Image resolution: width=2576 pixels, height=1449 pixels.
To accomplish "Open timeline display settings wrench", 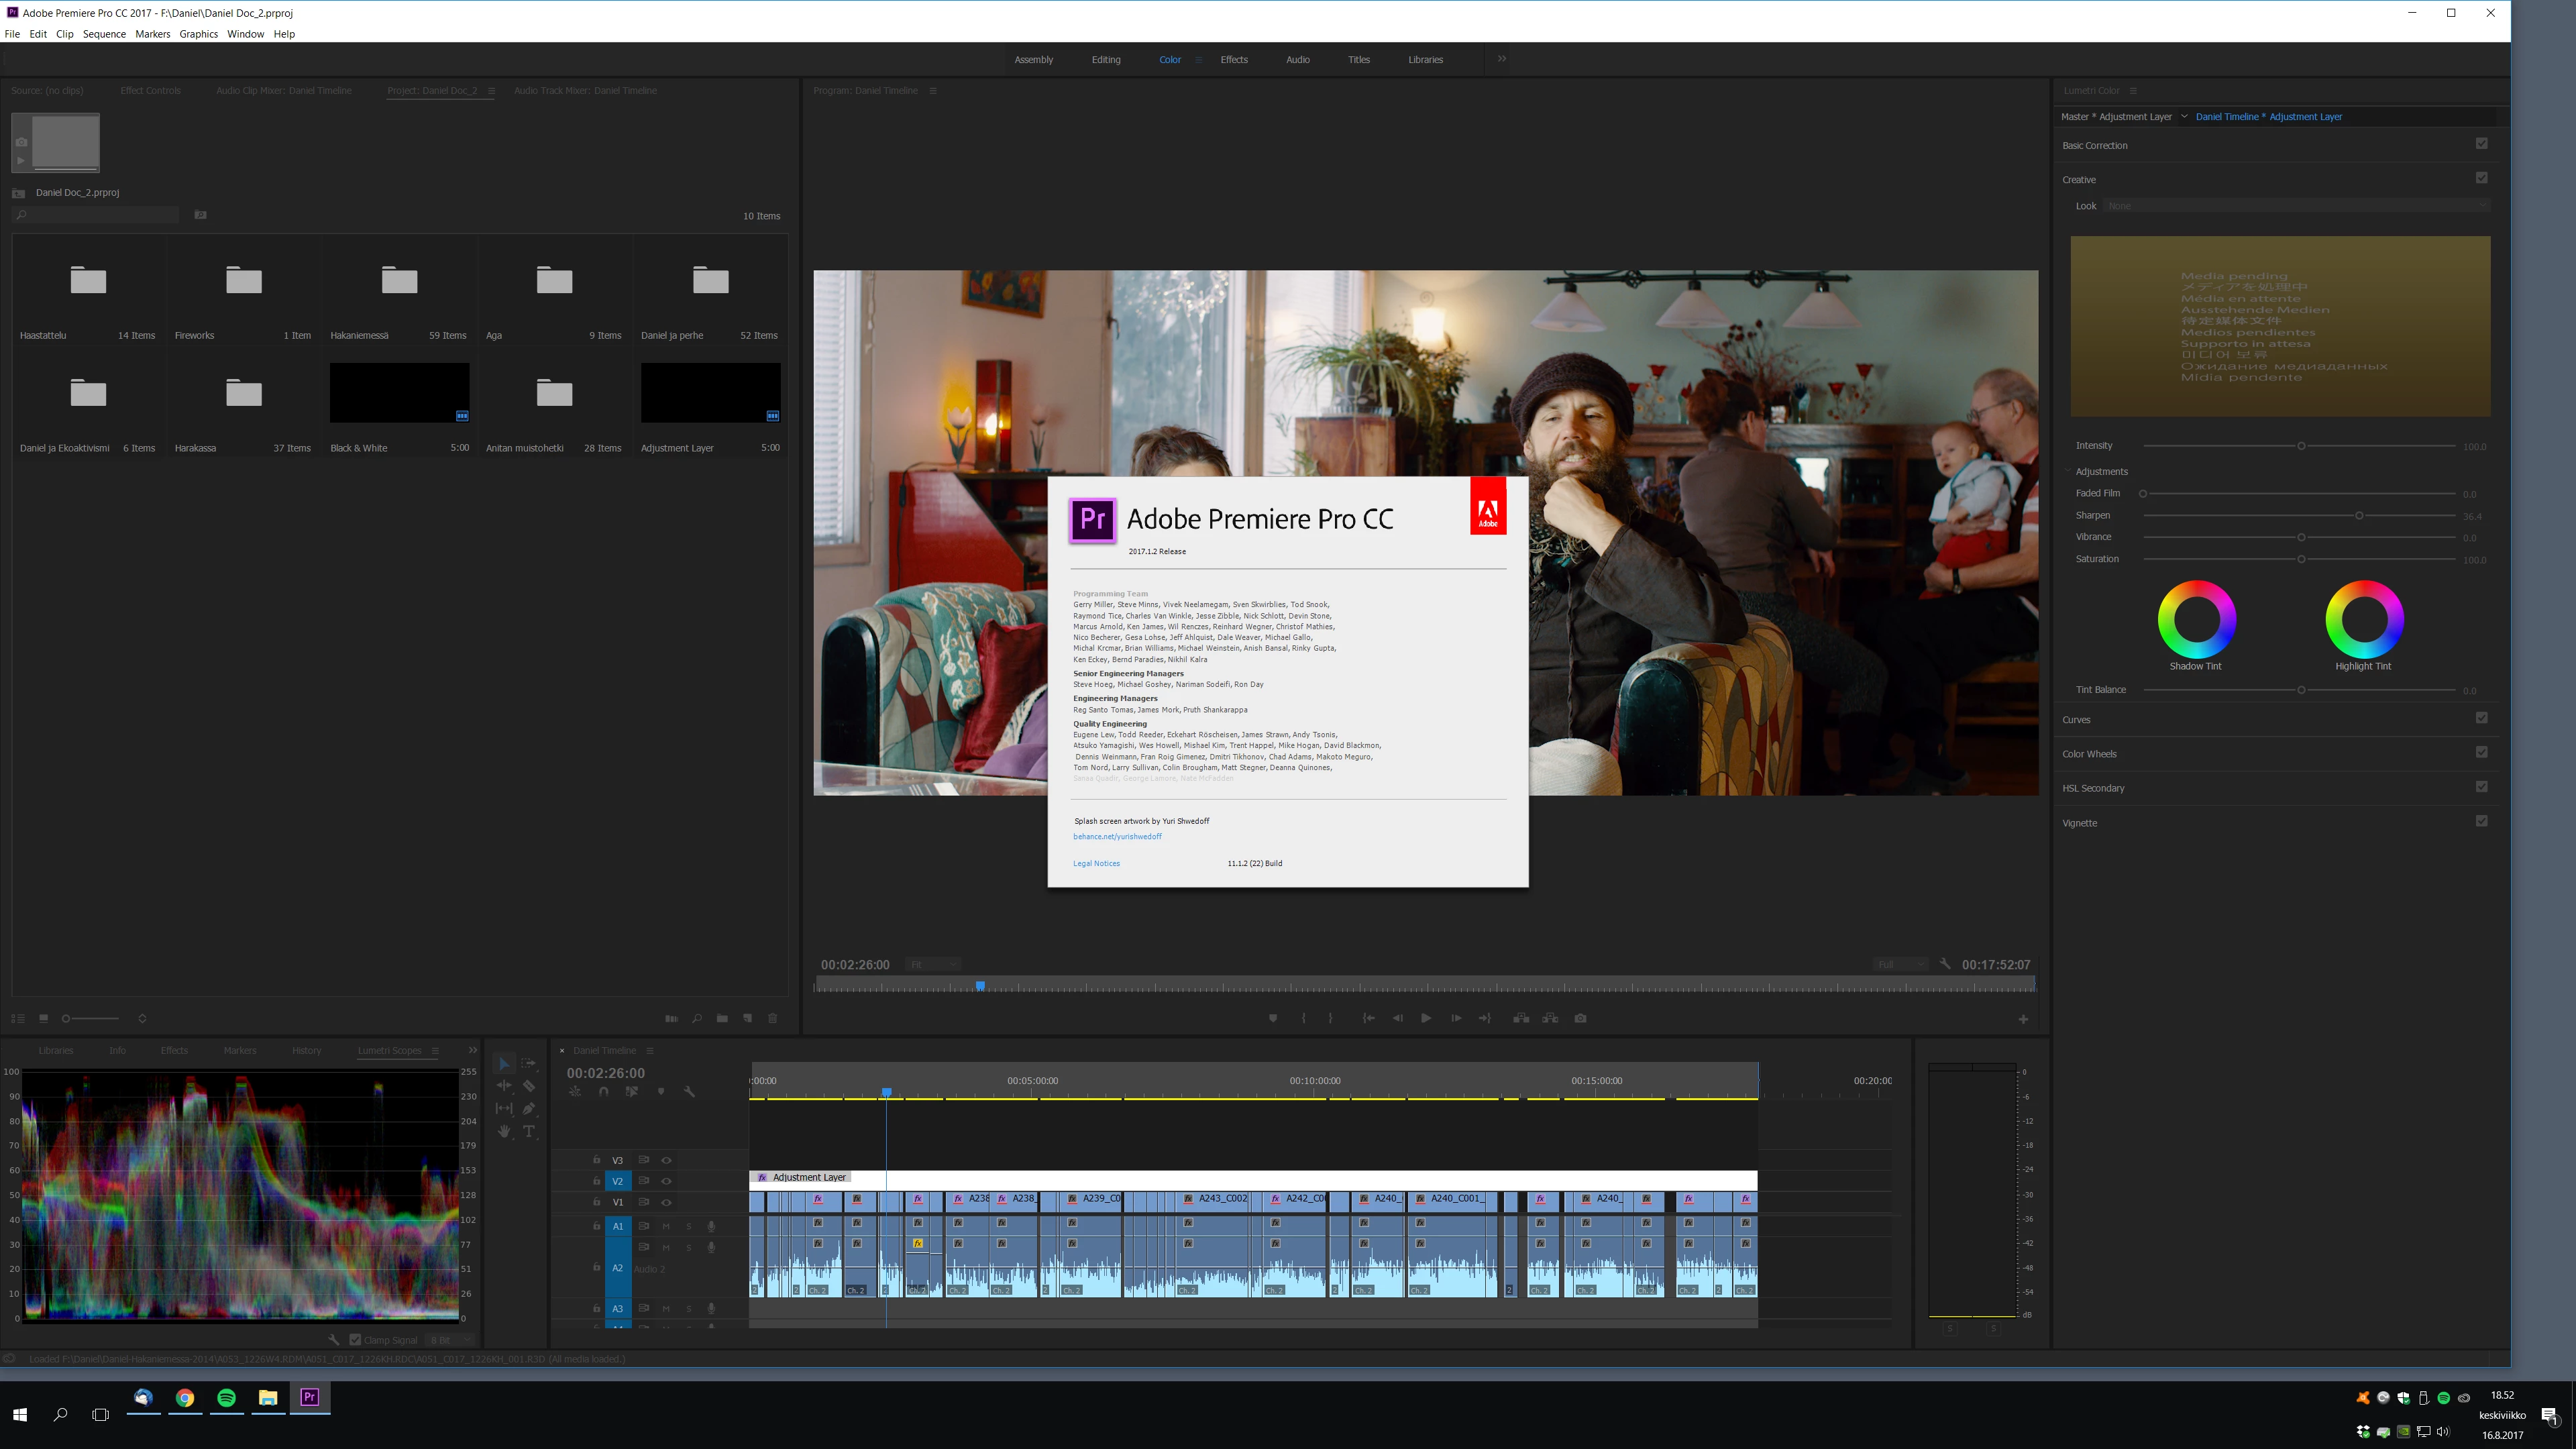I will pos(689,1092).
